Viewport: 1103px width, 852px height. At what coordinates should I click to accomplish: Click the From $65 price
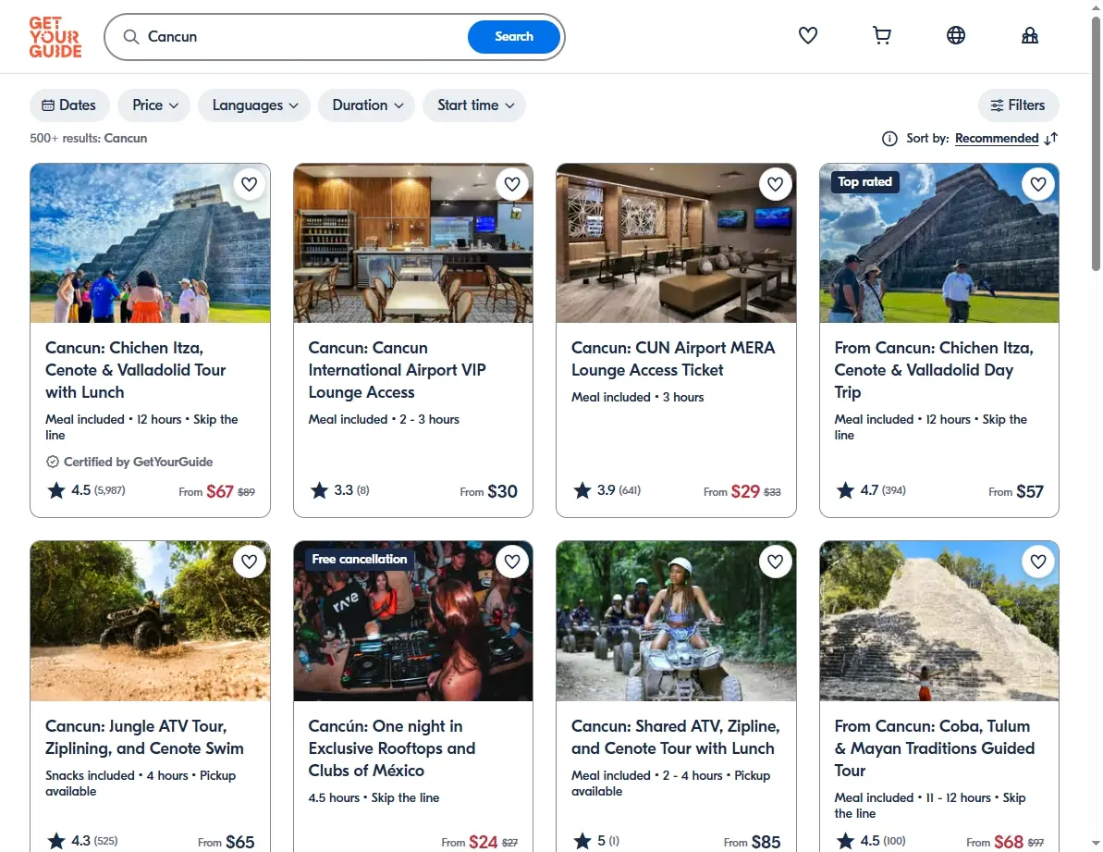226,842
